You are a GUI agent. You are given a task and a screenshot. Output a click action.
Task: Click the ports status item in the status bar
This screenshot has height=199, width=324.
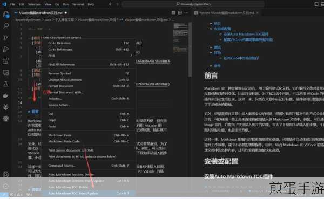[x=30, y=195]
